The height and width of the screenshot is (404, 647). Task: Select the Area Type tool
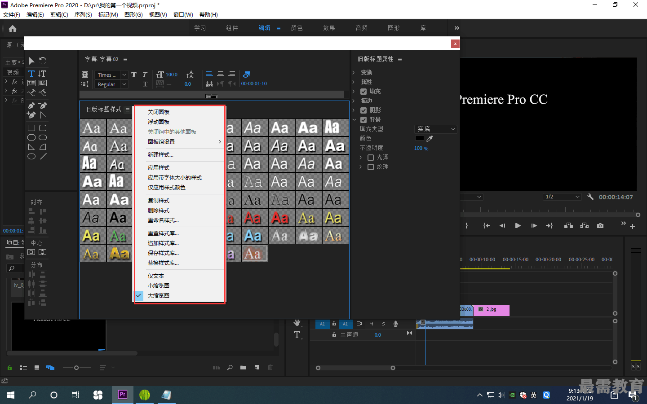pos(31,83)
